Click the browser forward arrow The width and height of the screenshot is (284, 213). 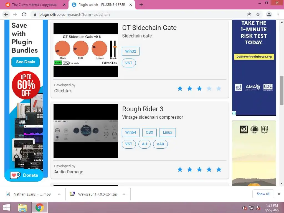click(15, 14)
